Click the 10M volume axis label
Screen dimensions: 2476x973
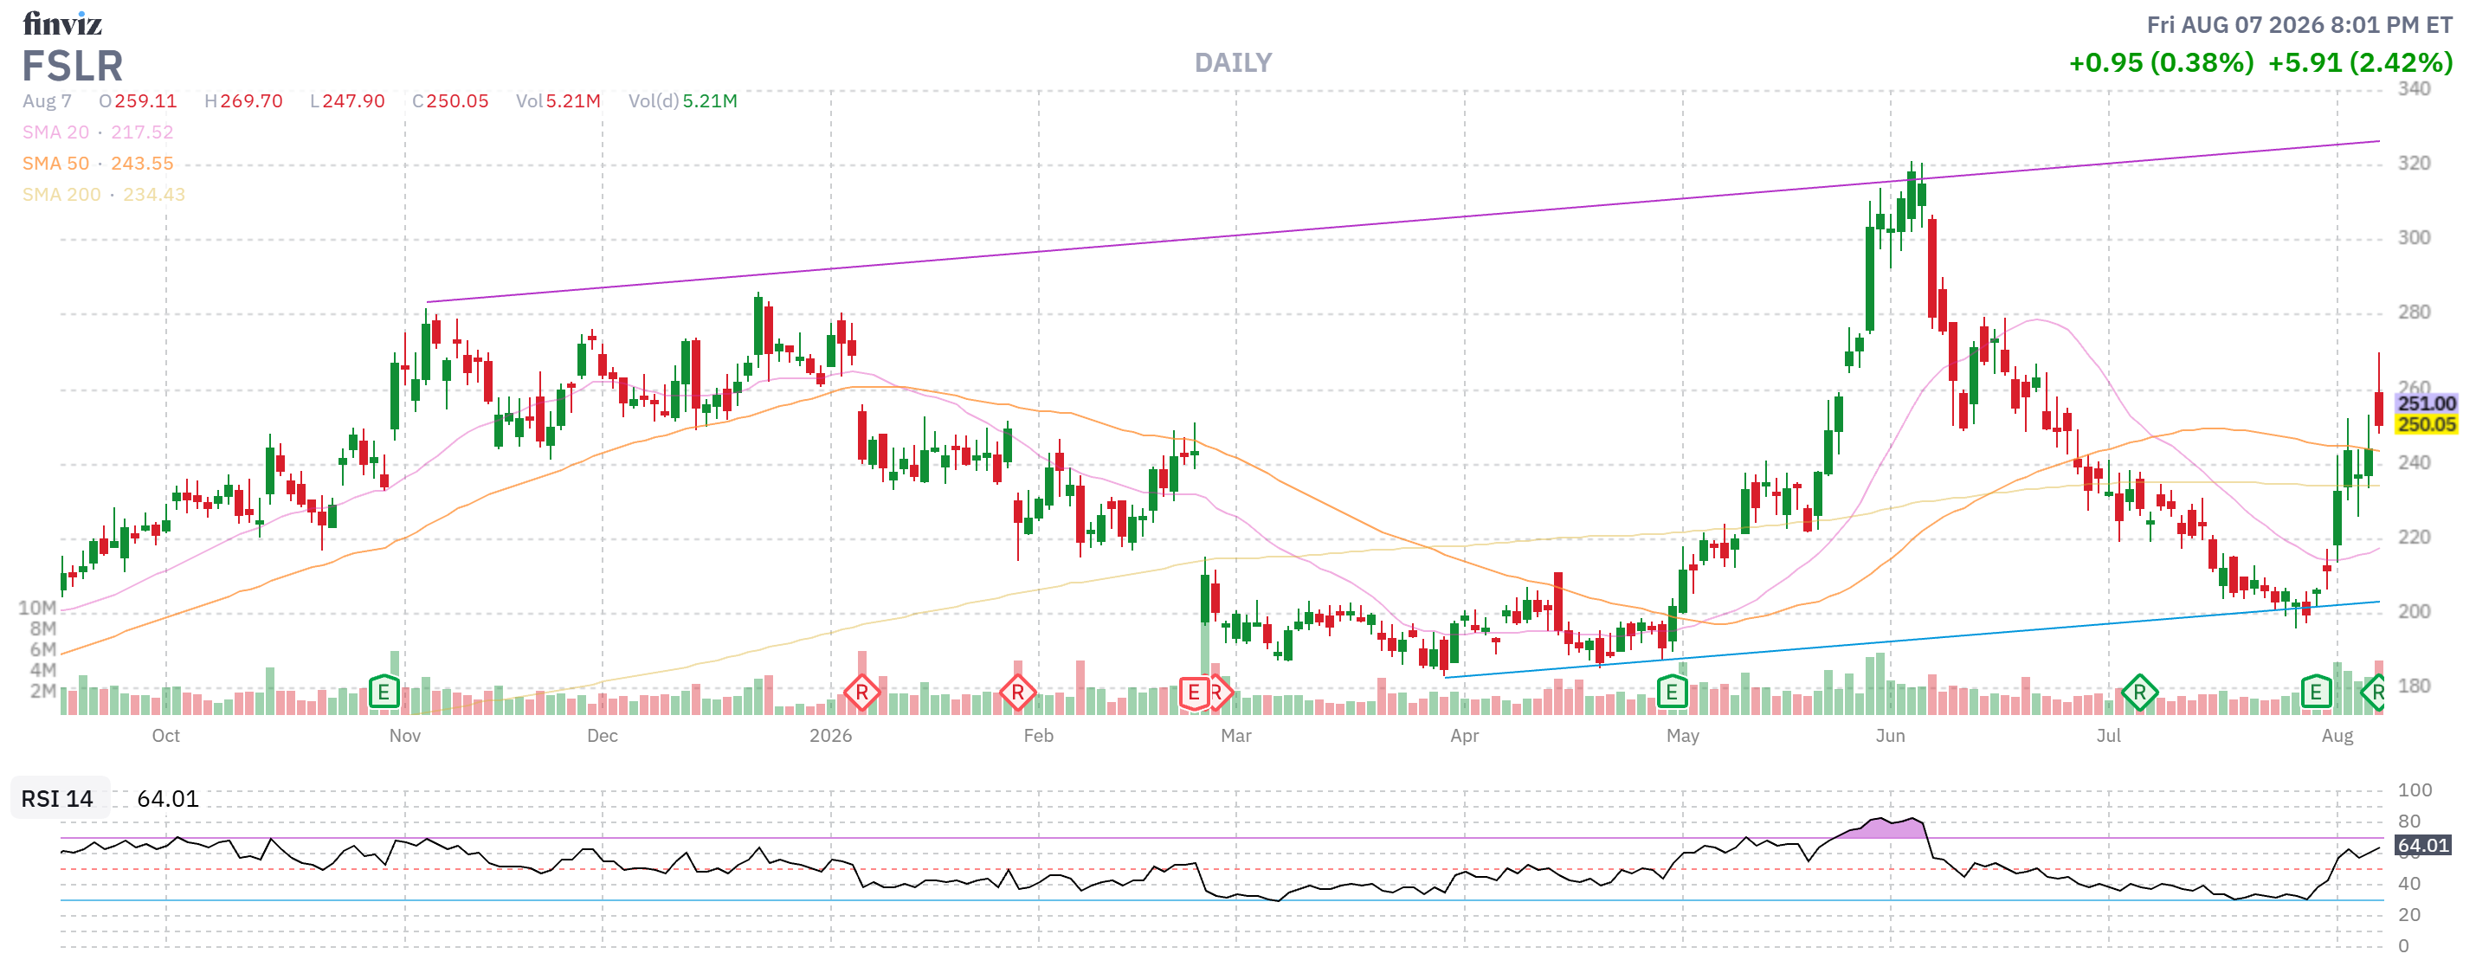pyautogui.click(x=36, y=608)
